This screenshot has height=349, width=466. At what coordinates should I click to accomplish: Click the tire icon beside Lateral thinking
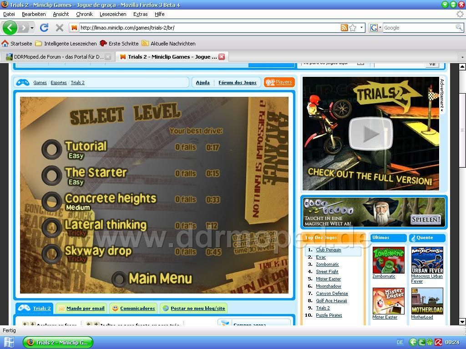point(52,228)
